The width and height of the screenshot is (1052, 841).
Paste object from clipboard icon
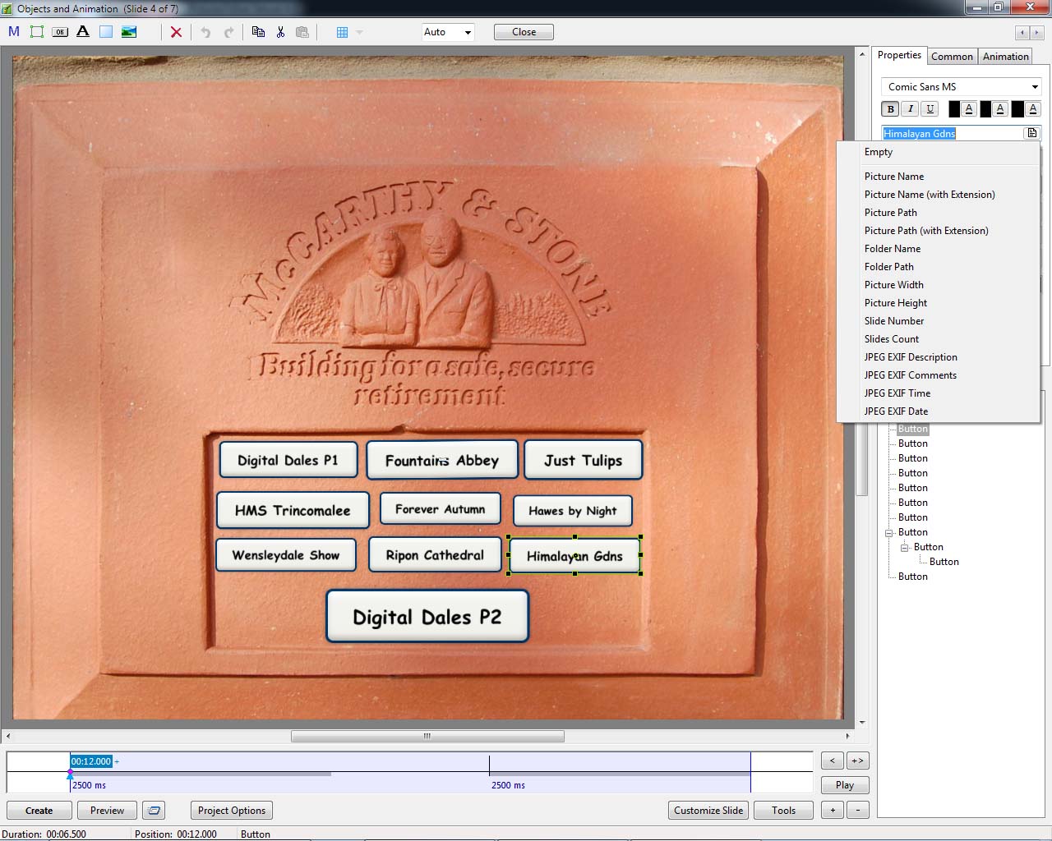[302, 32]
